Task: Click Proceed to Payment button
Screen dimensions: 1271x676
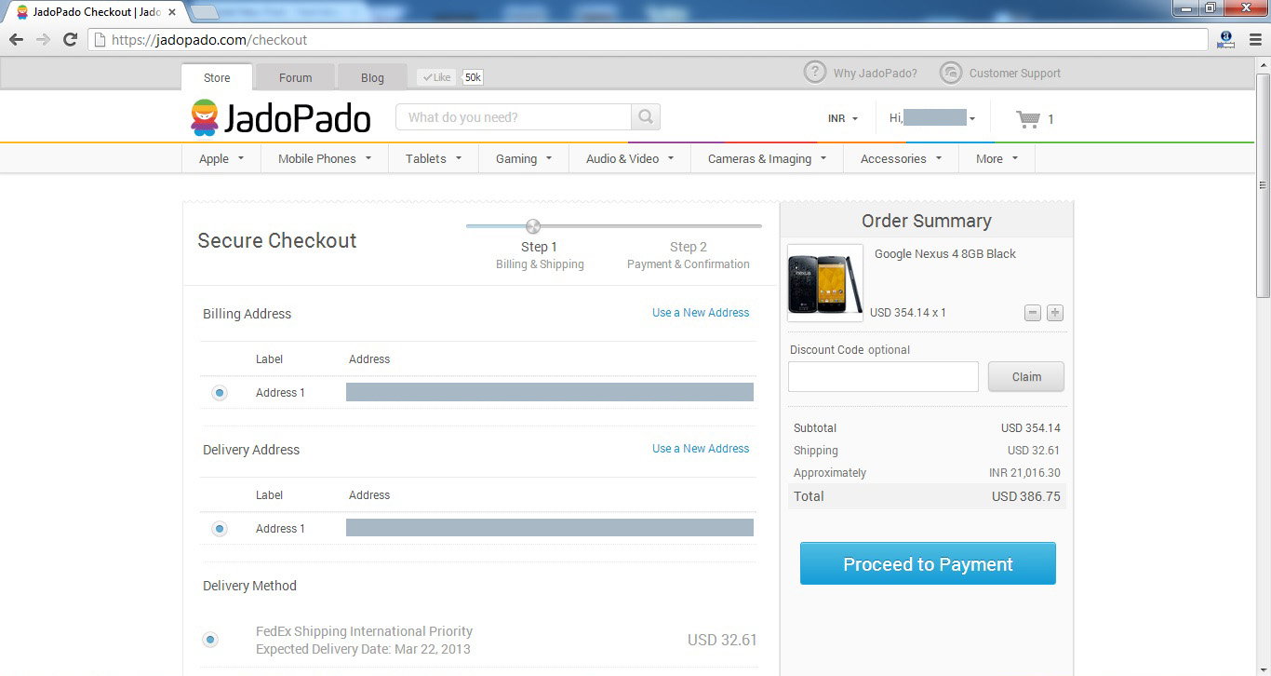Action: pos(928,563)
